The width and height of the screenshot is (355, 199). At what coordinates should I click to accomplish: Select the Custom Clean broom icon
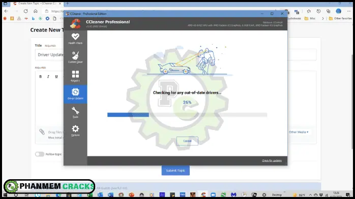point(75,55)
